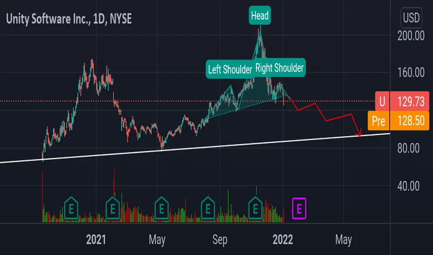
Task: Select the Left Shoulder label
Action: [230, 70]
